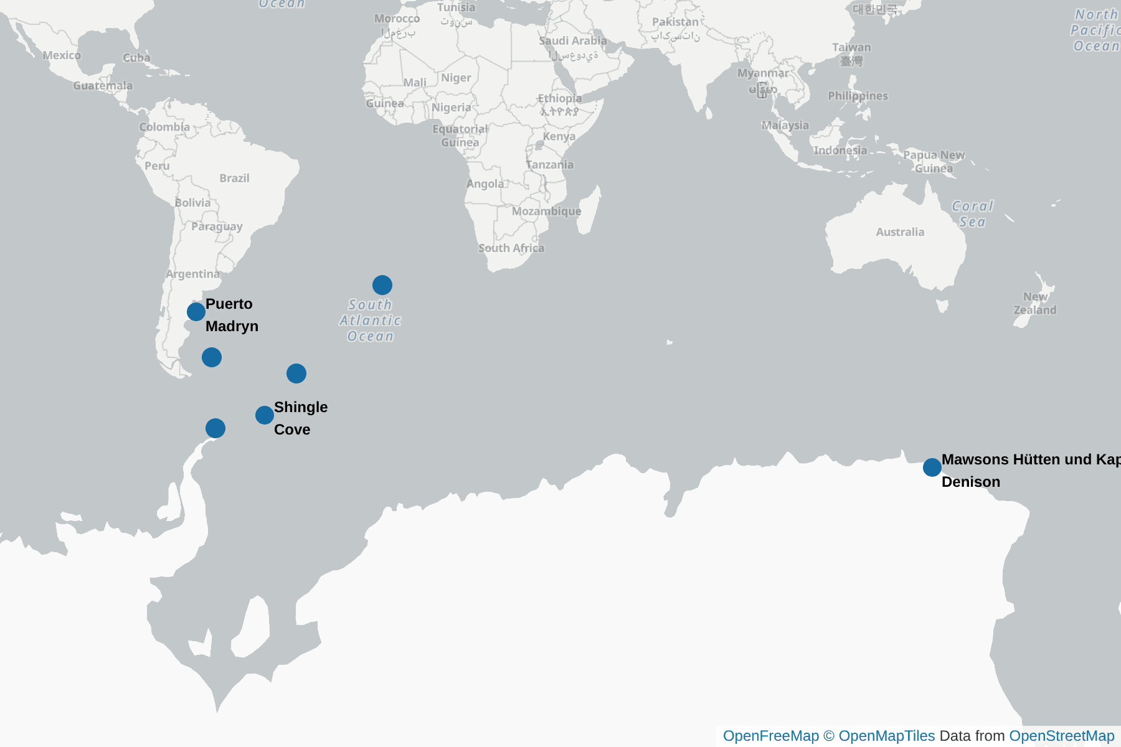Open the OpenStreetMap attribution link
The width and height of the screenshot is (1121, 747).
tap(1062, 736)
